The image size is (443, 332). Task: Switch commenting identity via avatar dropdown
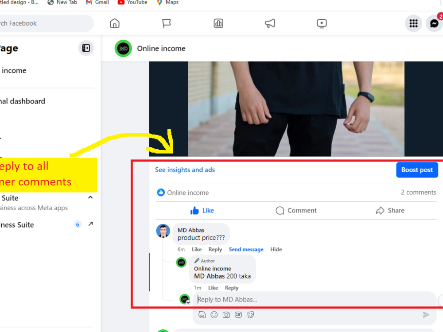pos(185,299)
